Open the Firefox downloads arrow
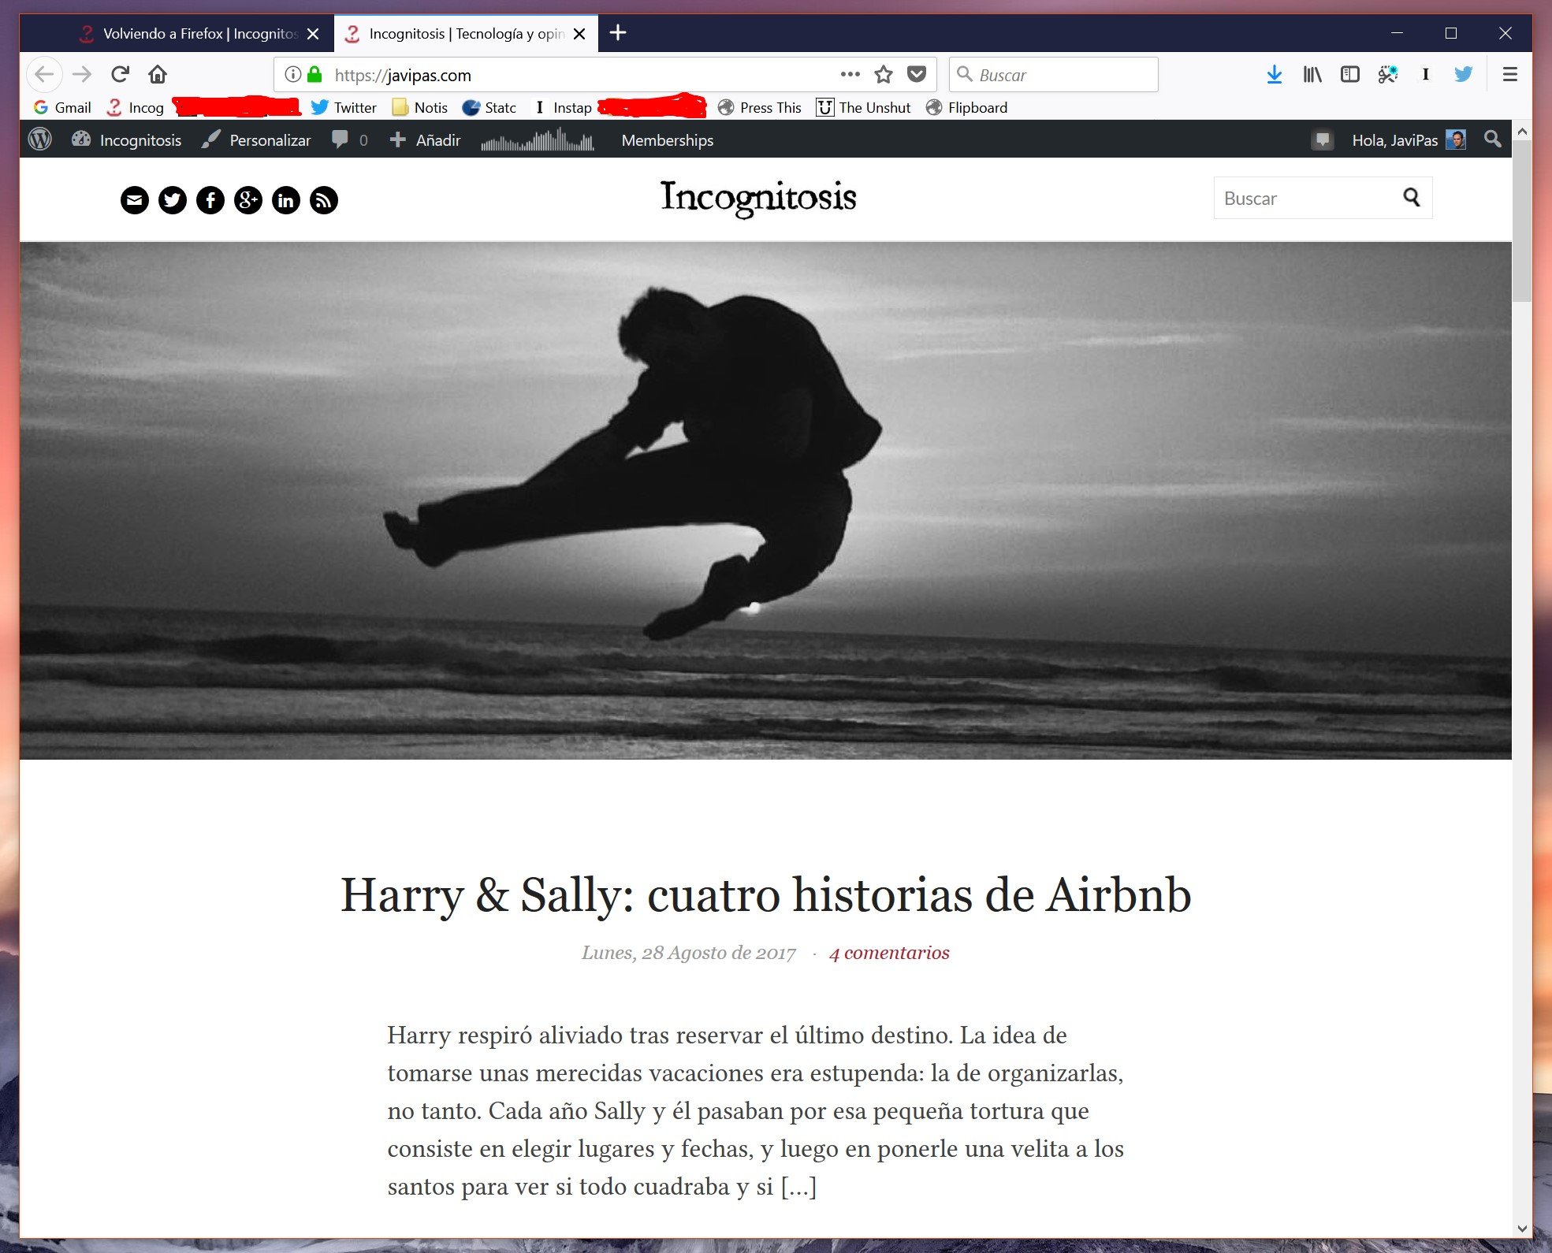 point(1274,75)
